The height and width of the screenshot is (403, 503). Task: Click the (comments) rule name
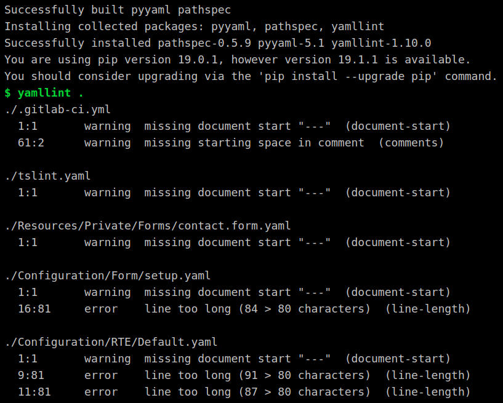pyautogui.click(x=411, y=143)
